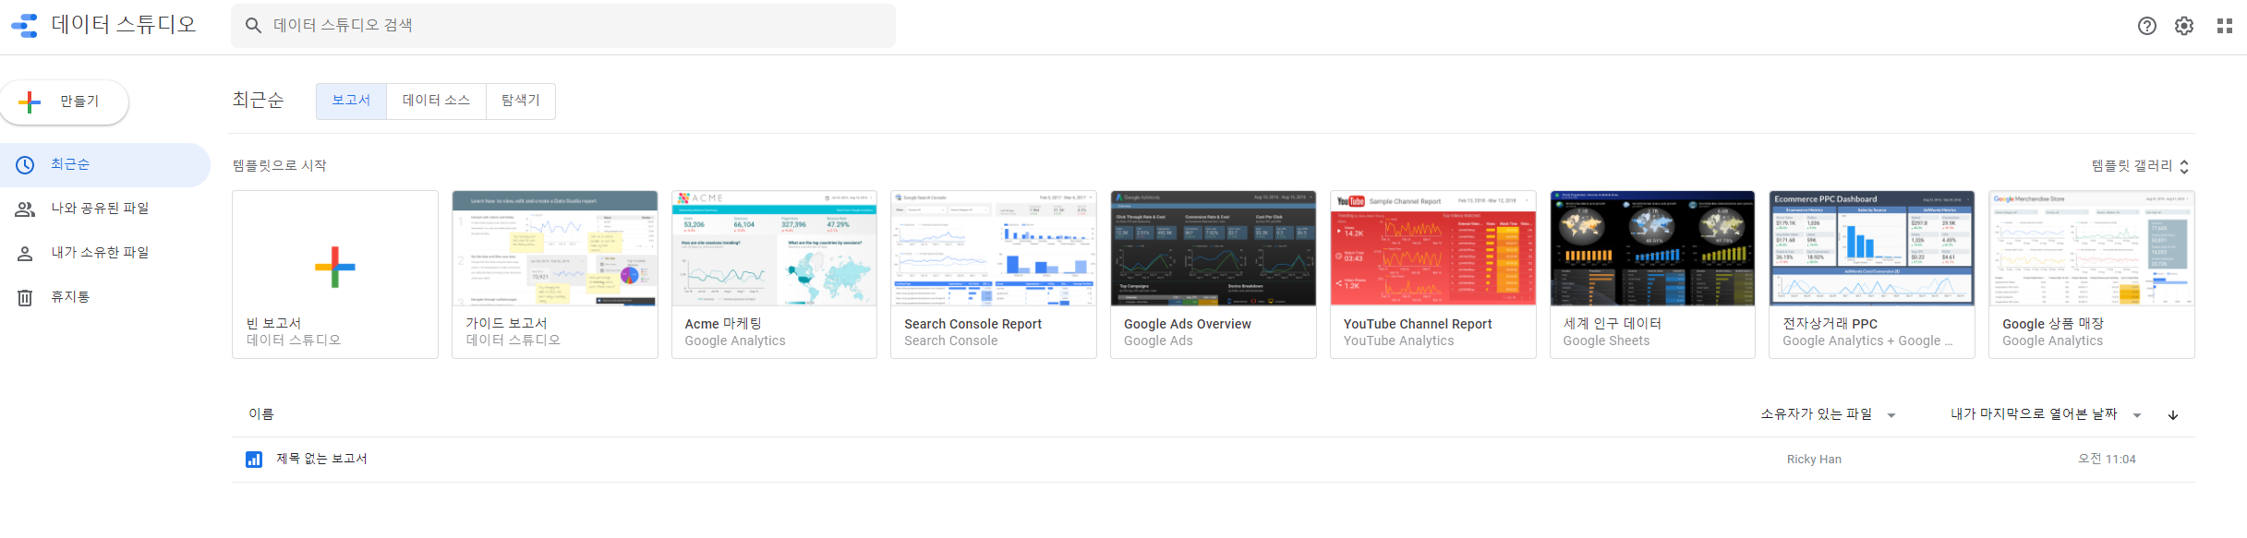Viewport: 2247px width, 538px height.
Task: Open the 전자상거래 PPC template
Action: (1872, 275)
